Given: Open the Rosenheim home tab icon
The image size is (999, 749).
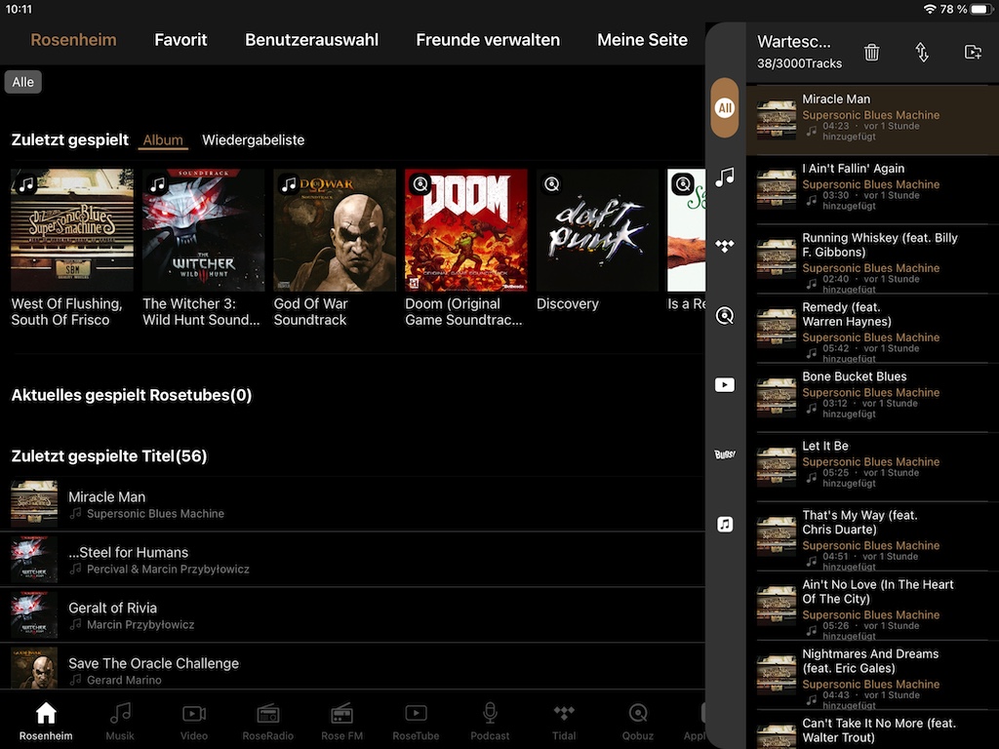Looking at the screenshot, I should 46,722.
